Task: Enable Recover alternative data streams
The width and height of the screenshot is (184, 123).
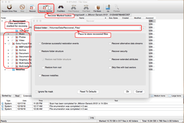Action: [x=110, y=44]
